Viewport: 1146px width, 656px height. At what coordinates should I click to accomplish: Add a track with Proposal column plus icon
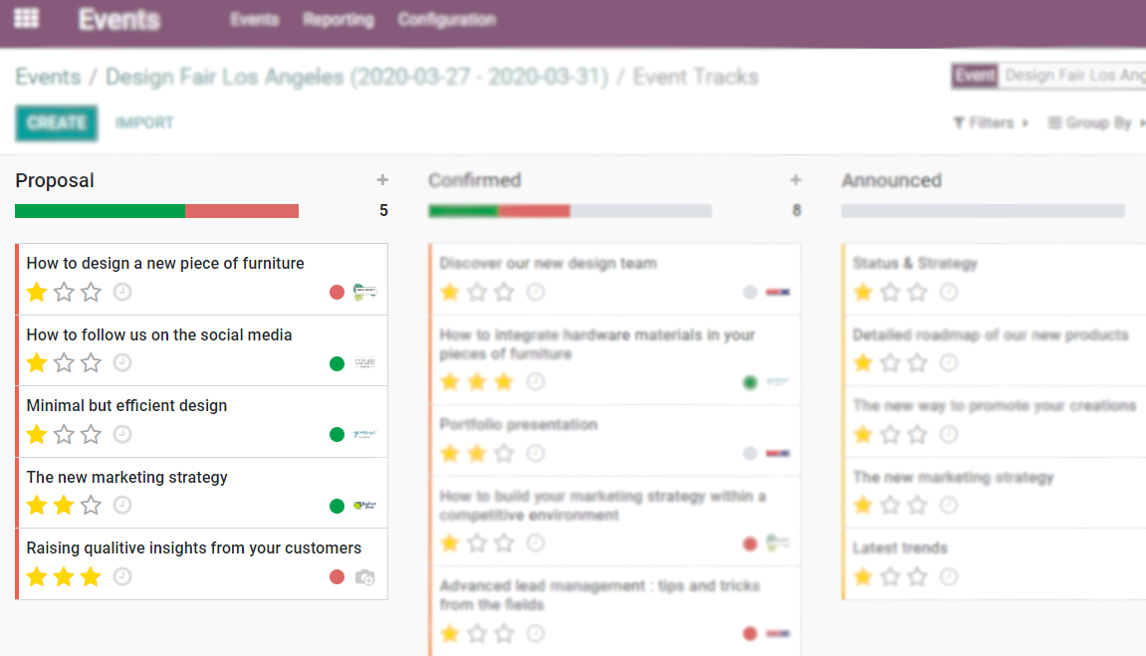(382, 180)
